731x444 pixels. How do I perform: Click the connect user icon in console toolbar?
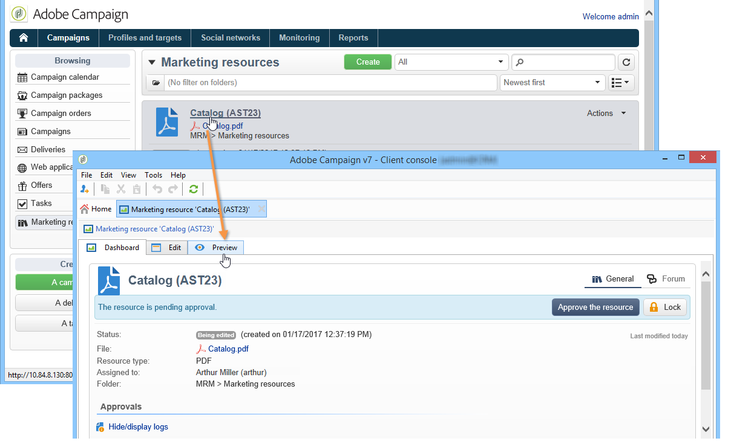[85, 189]
